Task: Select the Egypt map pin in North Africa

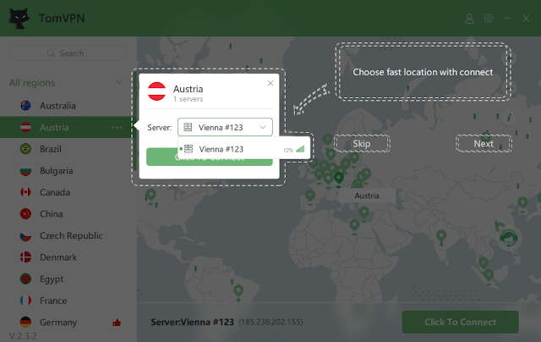Action: click(x=354, y=226)
